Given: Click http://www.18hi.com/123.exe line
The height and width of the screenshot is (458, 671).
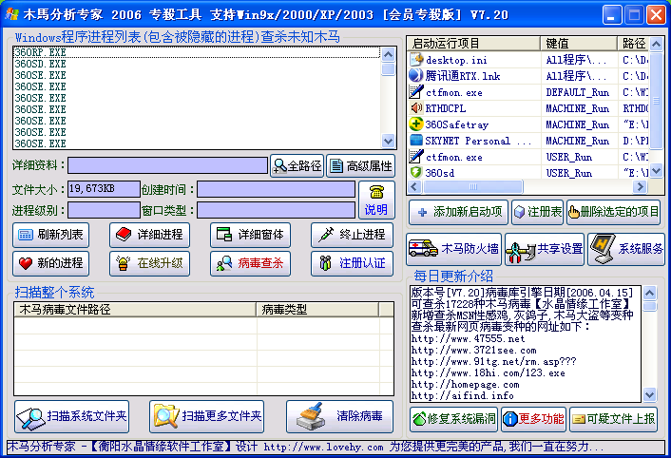Looking at the screenshot, I should pos(488,372).
